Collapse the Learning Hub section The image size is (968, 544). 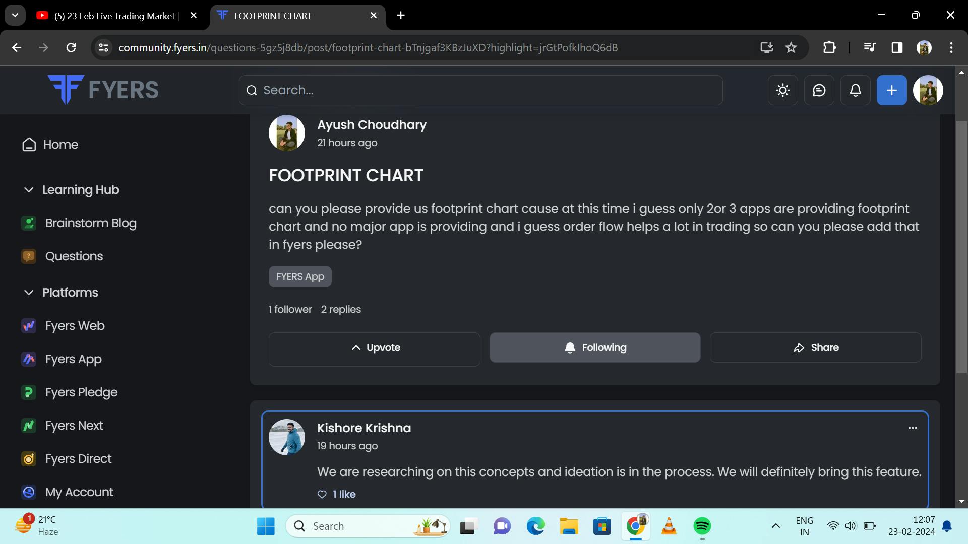29,190
